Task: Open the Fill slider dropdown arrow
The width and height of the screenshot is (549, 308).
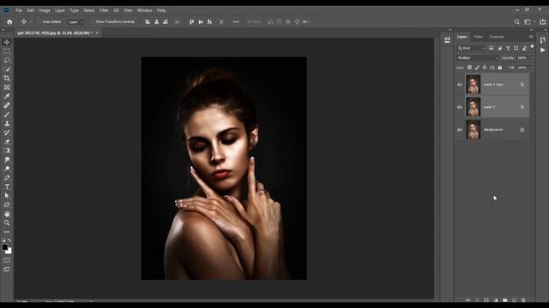Action: [x=531, y=68]
